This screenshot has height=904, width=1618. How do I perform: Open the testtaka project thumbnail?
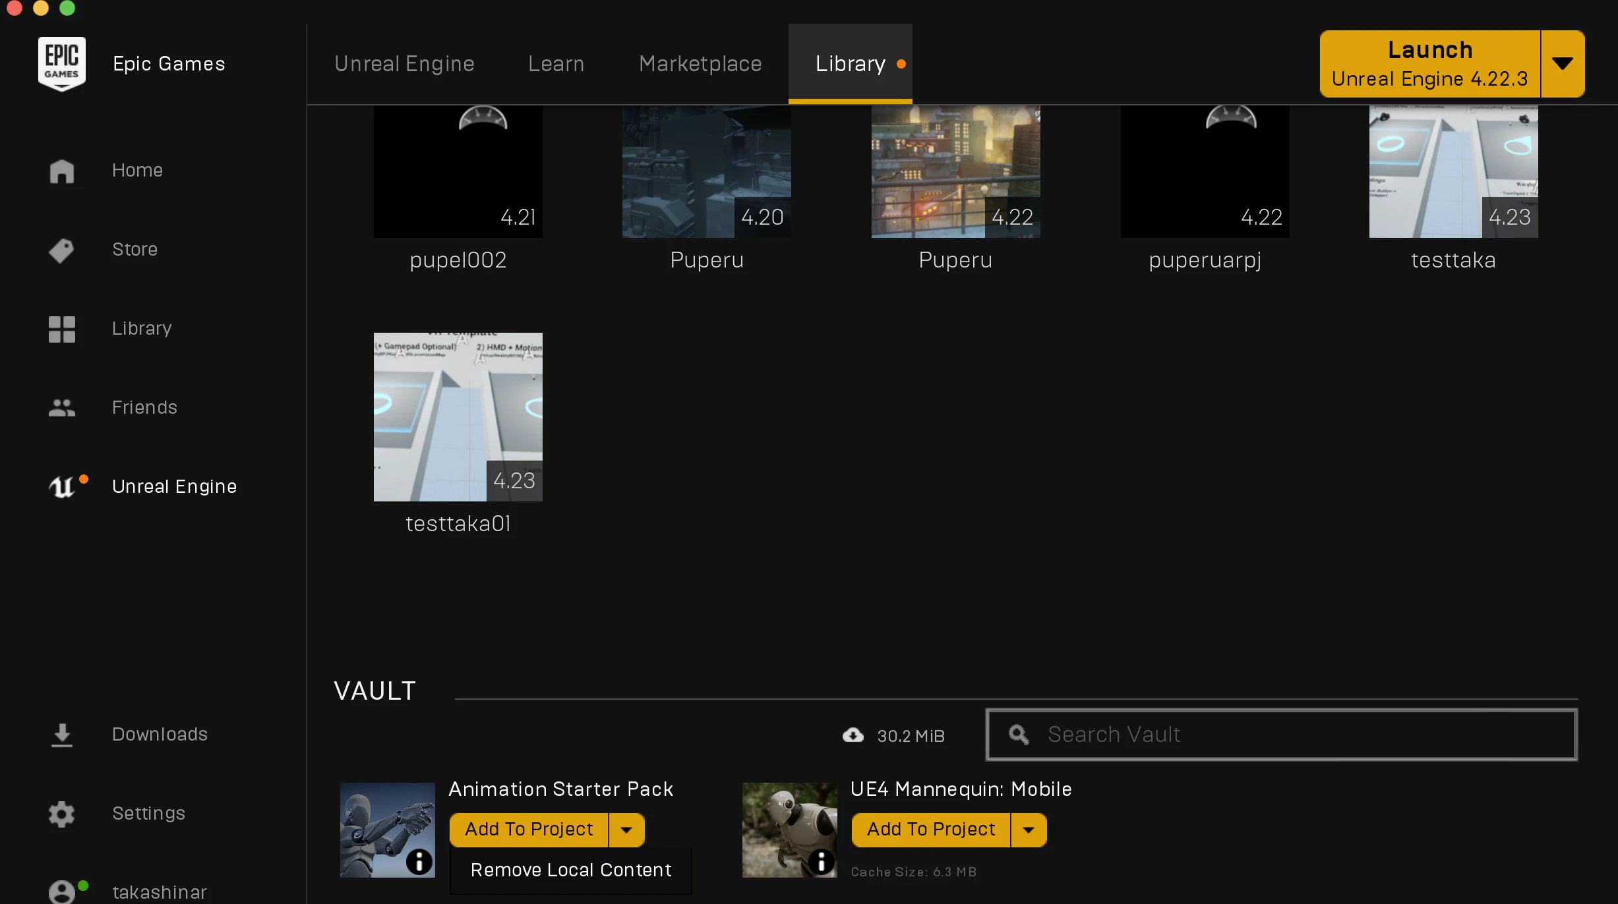[x=1454, y=171]
